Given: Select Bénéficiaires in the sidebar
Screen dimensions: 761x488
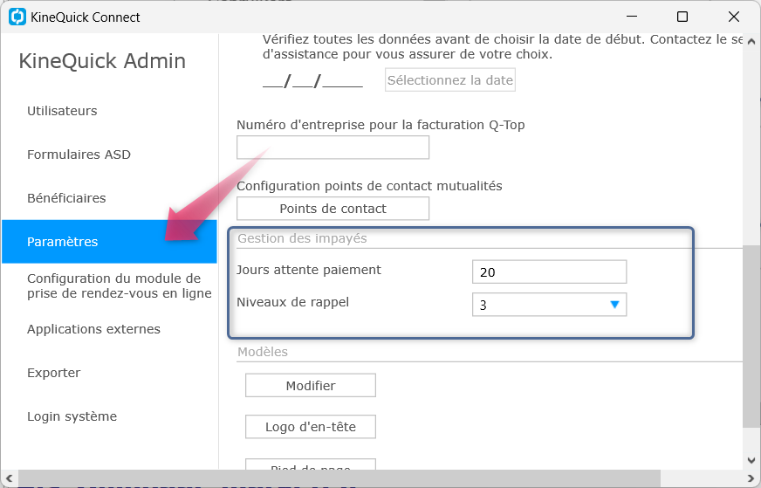Looking at the screenshot, I should [66, 198].
